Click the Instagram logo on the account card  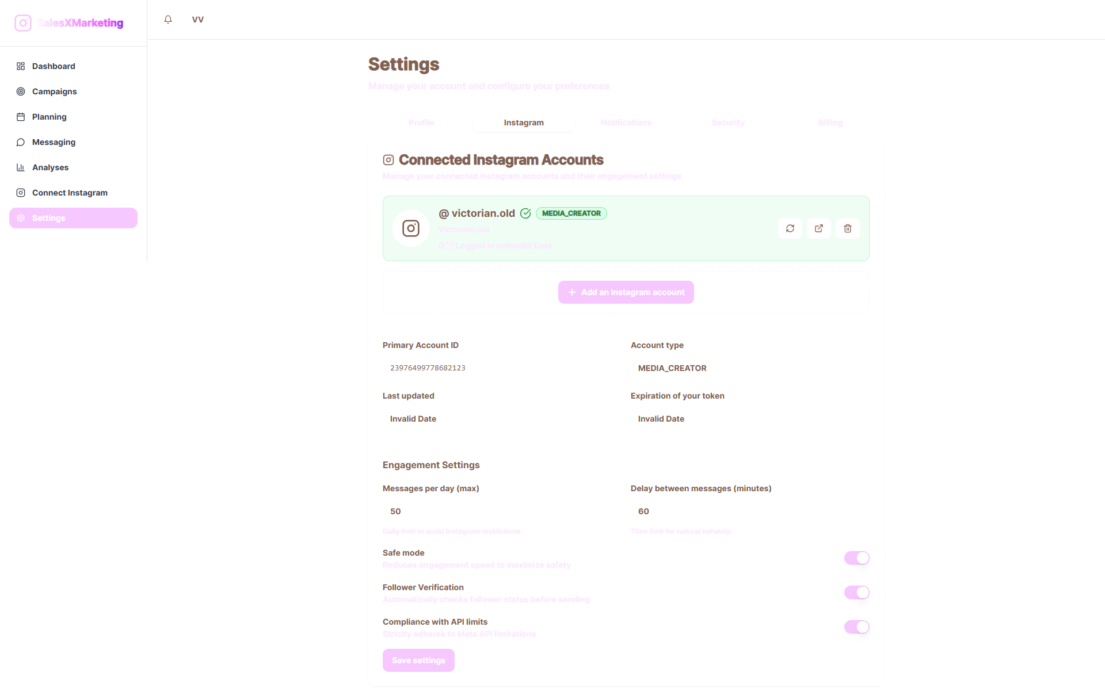coord(411,228)
